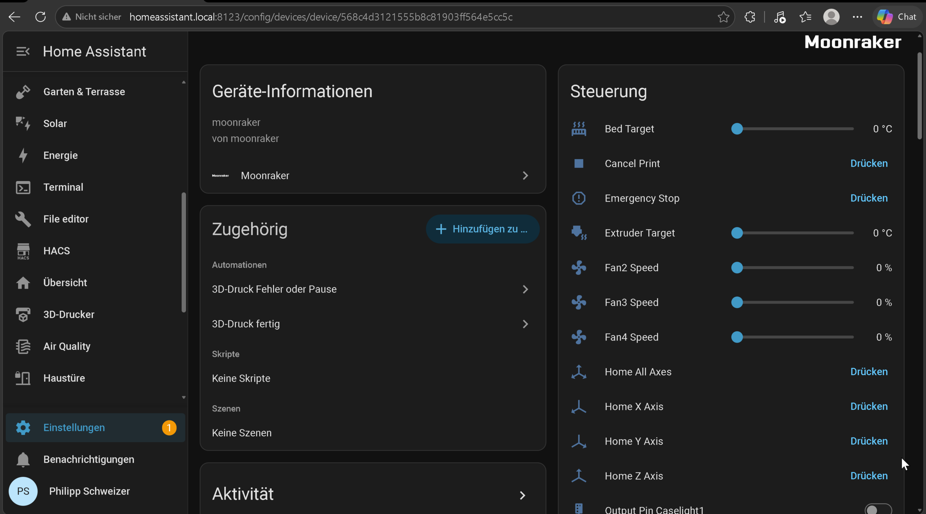Click the HACS store icon

coord(23,251)
